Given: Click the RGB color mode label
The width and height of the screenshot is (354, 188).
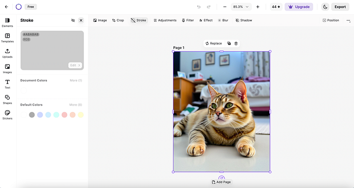Looking at the screenshot, I should pos(26,39).
